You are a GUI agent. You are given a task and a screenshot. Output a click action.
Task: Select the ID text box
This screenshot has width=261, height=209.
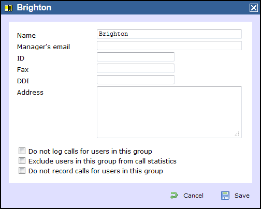136,57
